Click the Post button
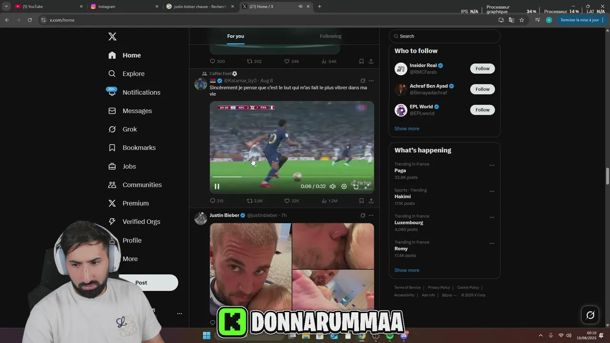 click(141, 282)
